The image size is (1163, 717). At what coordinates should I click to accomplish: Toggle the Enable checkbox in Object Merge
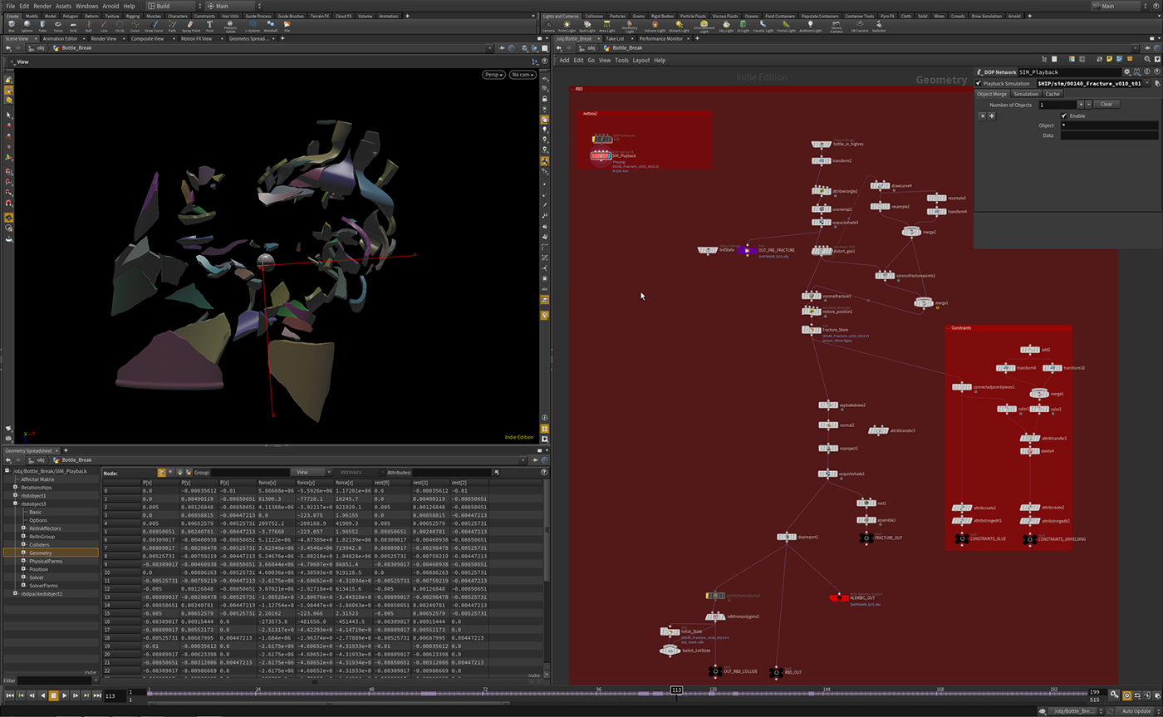[1063, 115]
